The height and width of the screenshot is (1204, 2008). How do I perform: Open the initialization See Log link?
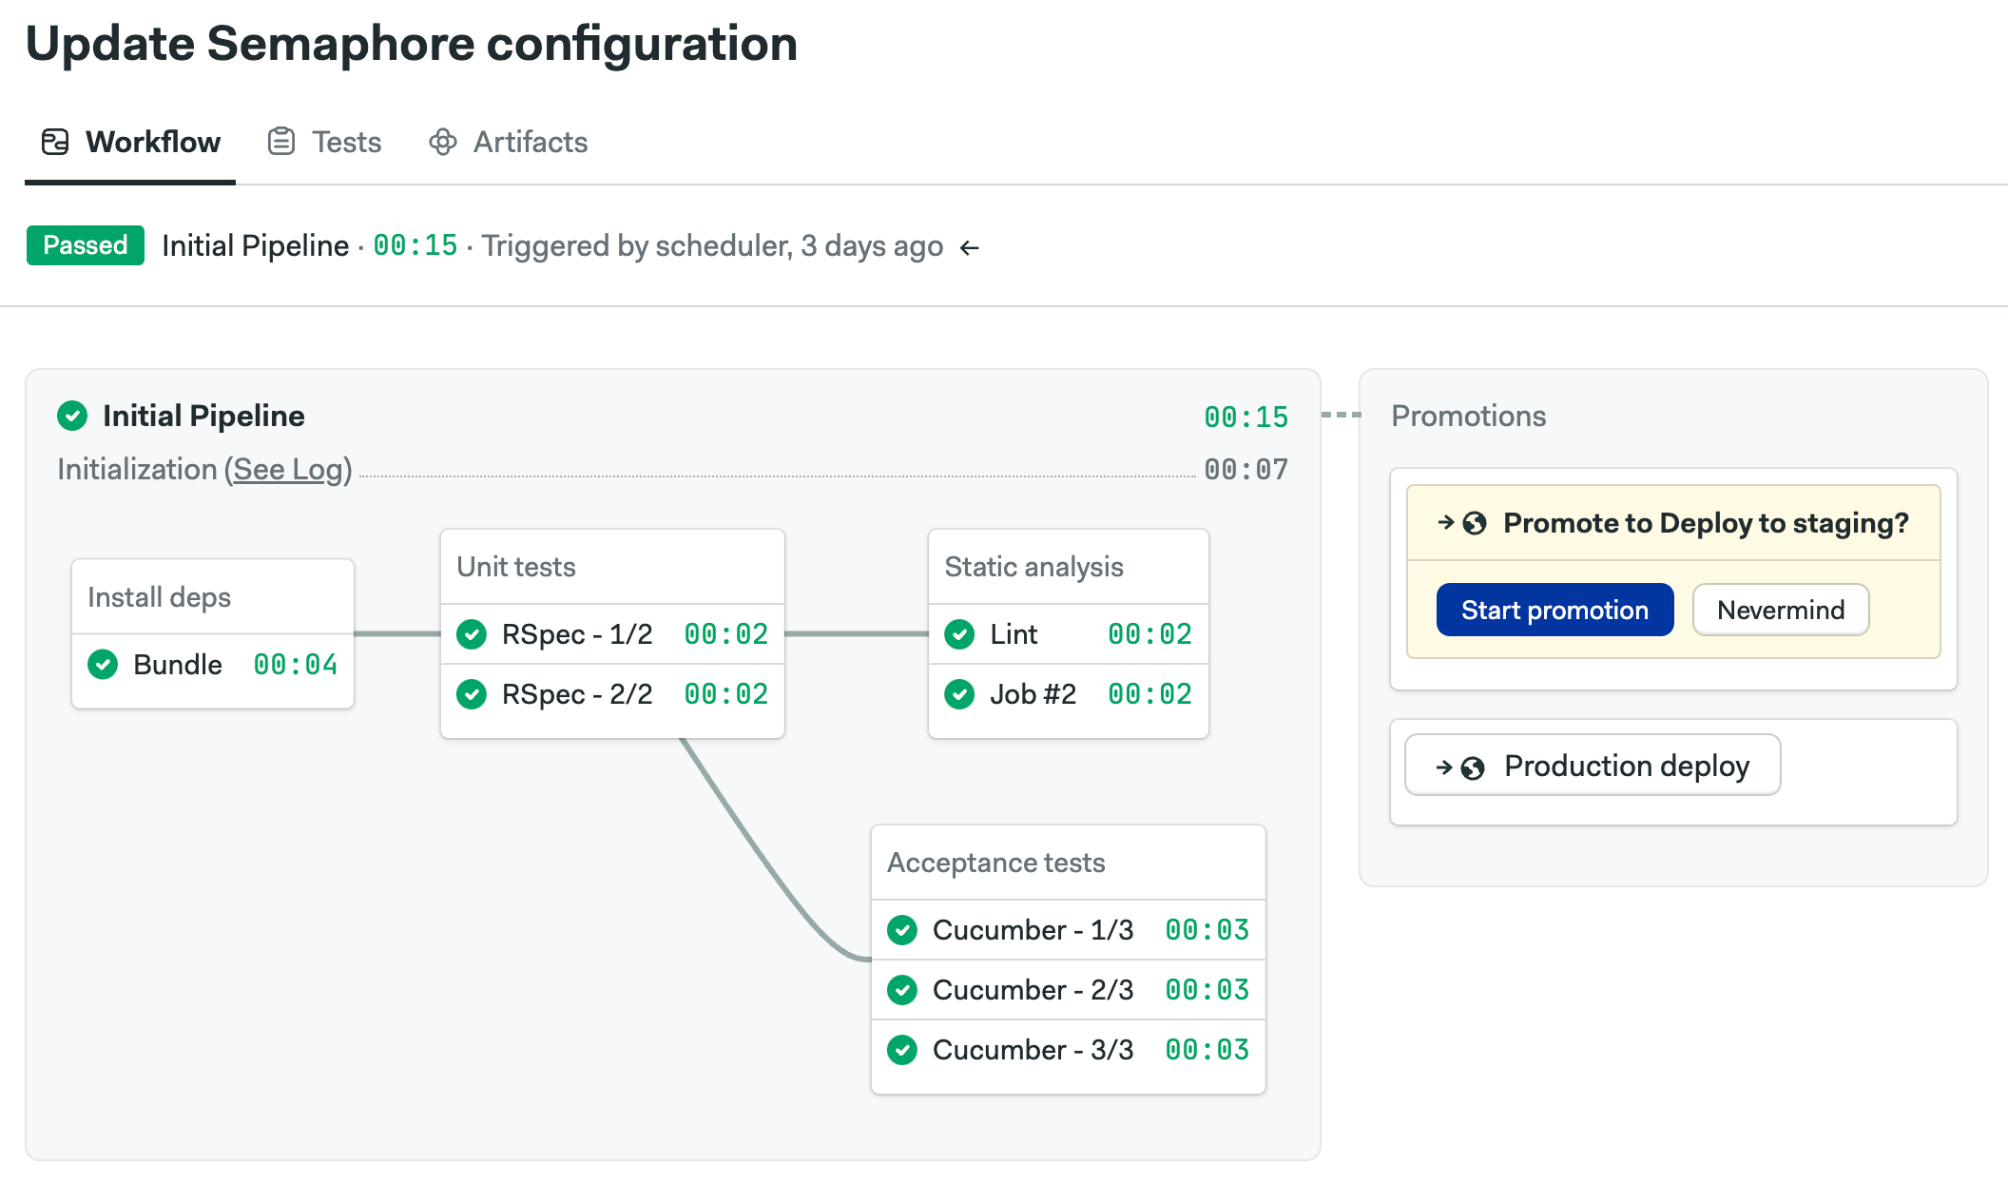click(288, 469)
